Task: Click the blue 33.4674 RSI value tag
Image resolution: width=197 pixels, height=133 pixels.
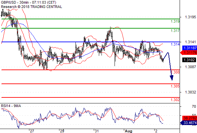Action: (x=189, y=123)
